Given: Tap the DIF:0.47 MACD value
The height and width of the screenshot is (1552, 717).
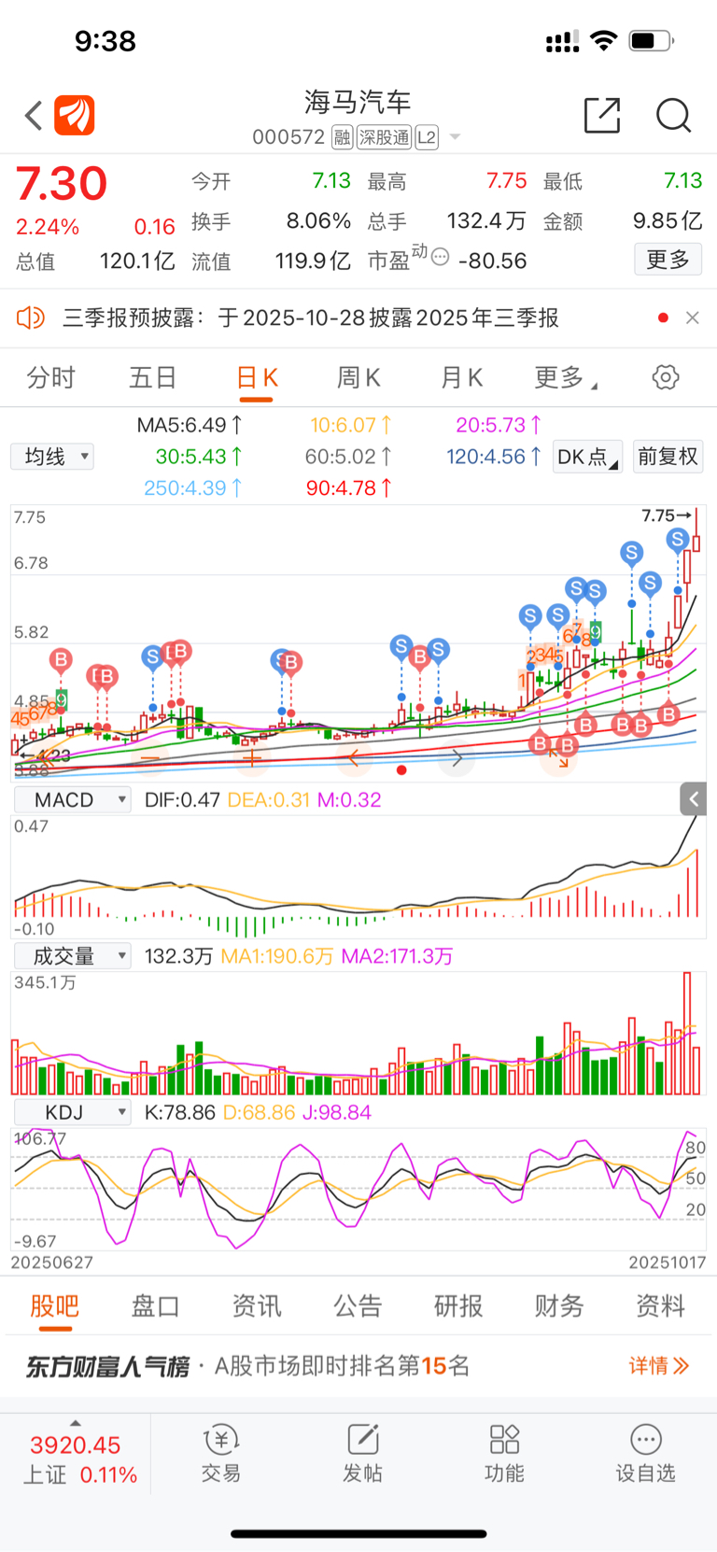Looking at the screenshot, I should click(x=182, y=800).
